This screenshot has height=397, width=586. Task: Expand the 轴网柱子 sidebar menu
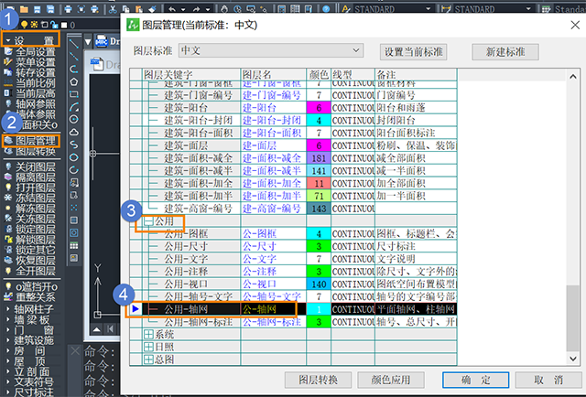tap(30, 309)
